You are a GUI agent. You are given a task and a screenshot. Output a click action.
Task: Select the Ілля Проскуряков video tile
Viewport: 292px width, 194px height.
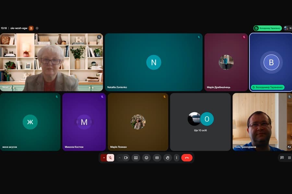(262, 122)
